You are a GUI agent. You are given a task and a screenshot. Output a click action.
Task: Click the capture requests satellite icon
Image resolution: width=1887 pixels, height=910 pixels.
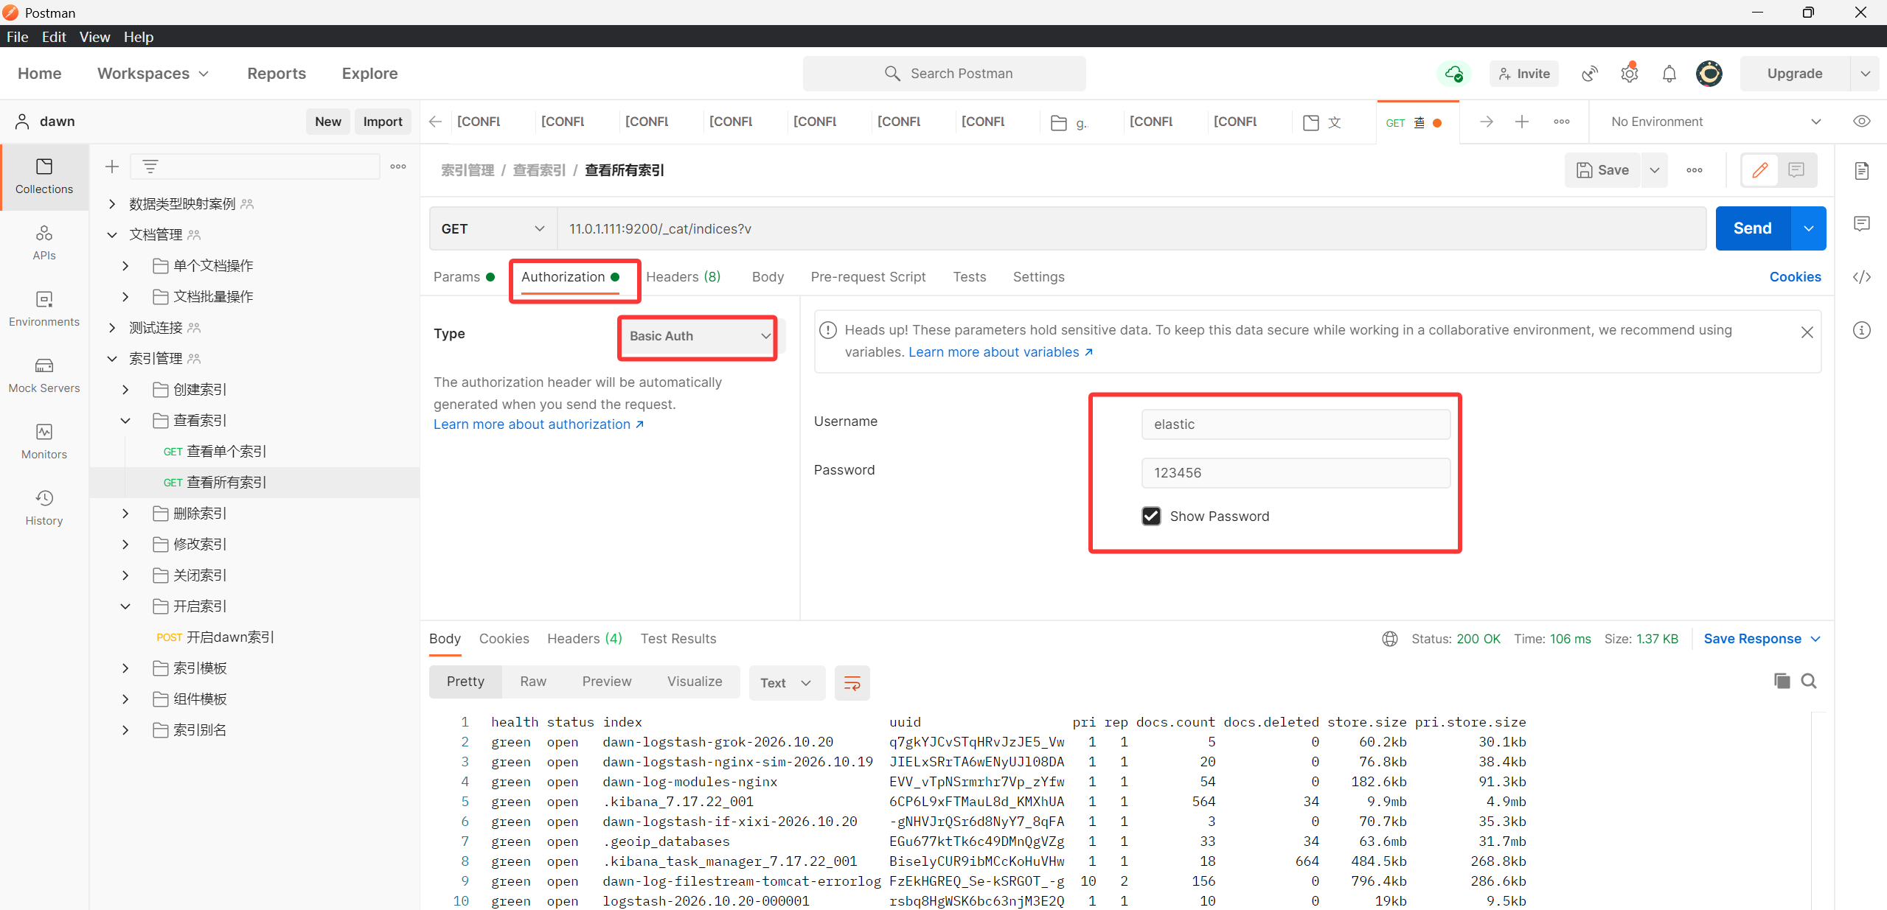click(x=1590, y=74)
